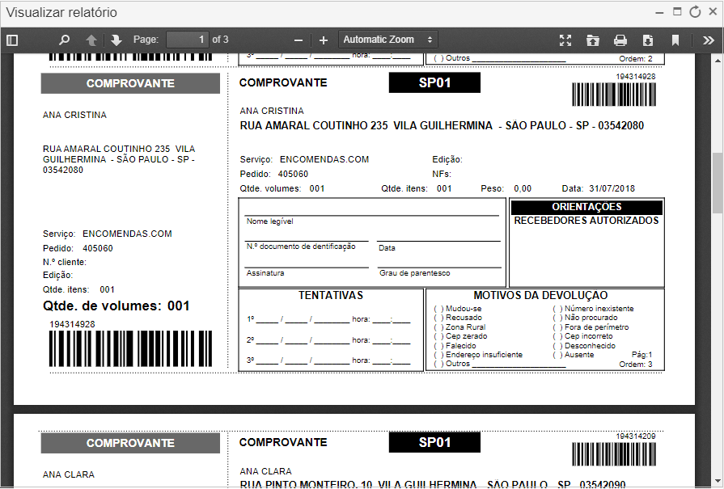Open the Automatic Zoom dropdown

pyautogui.click(x=387, y=40)
